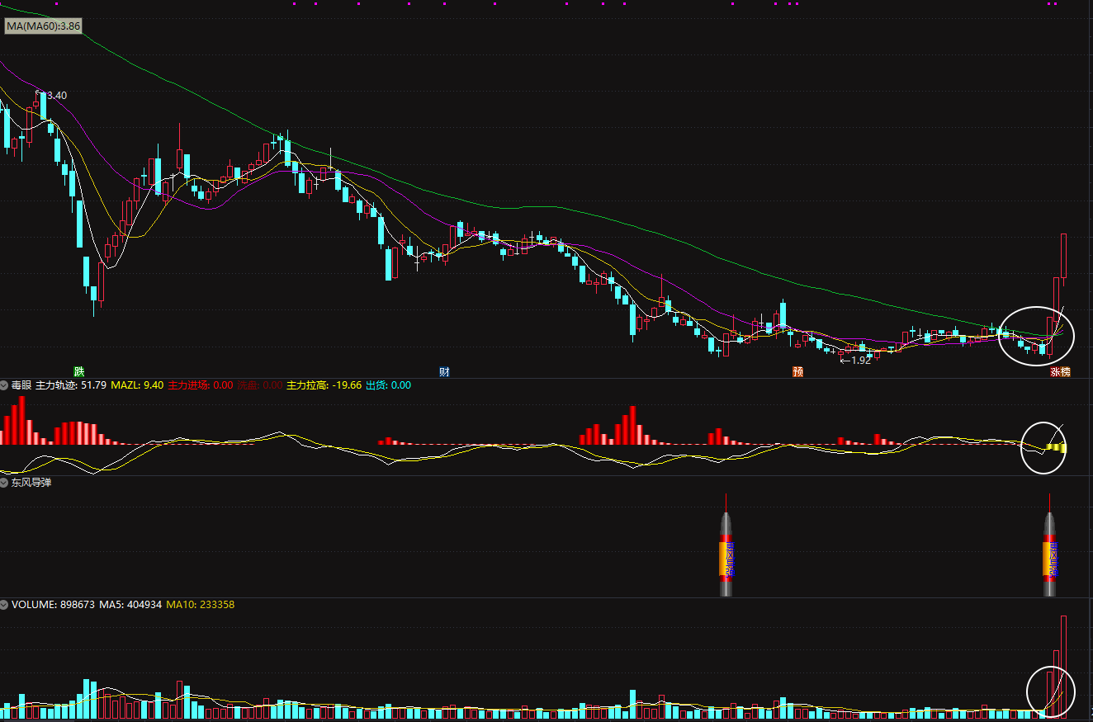Expand the 毒眼 indicator dropdown arrow
The width and height of the screenshot is (1093, 722).
tap(4, 385)
